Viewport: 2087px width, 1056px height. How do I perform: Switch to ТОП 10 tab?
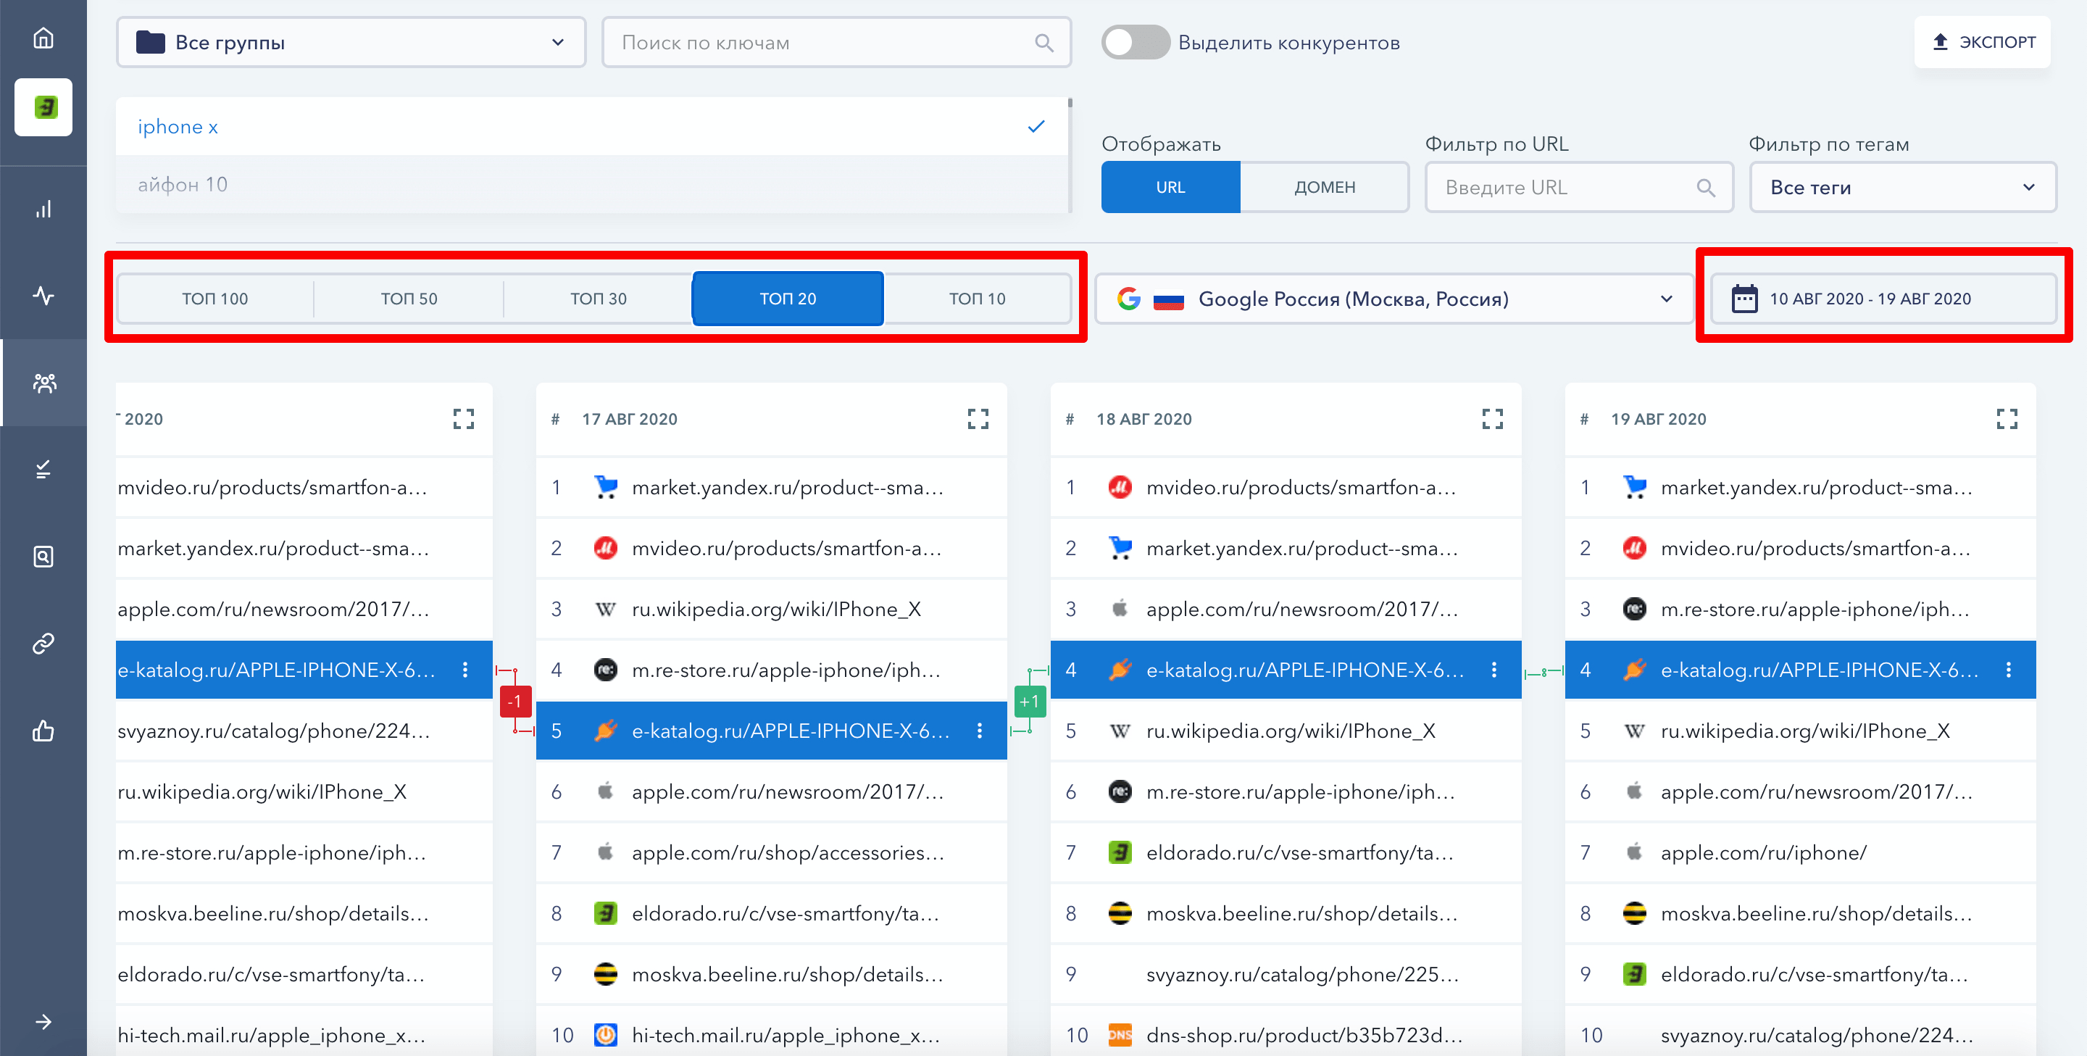click(x=977, y=298)
